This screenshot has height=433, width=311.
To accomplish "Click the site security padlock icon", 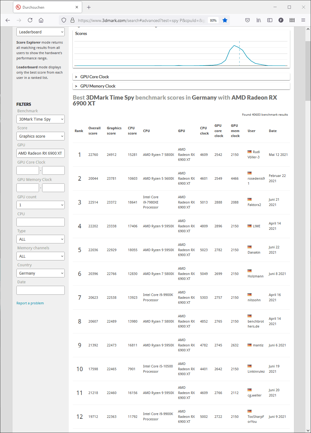I will pos(72,20).
